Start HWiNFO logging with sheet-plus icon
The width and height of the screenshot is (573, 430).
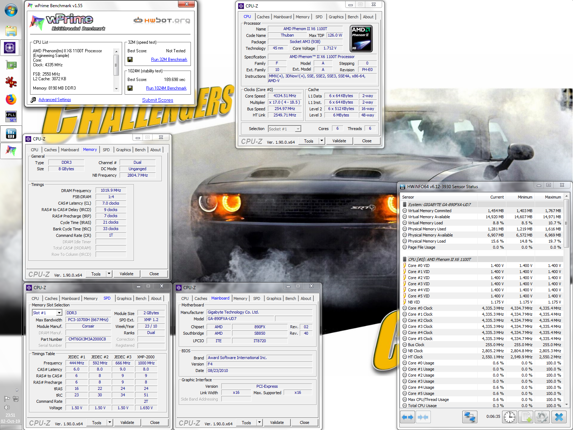pyautogui.click(x=526, y=417)
